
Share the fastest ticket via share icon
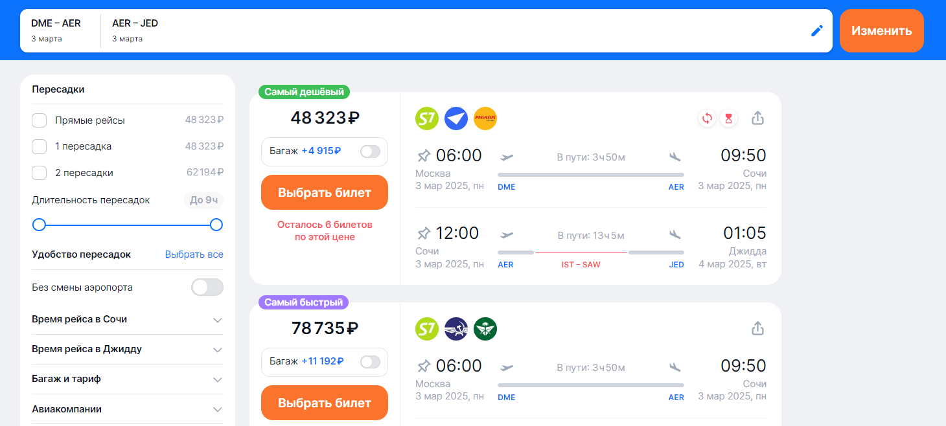[757, 329]
